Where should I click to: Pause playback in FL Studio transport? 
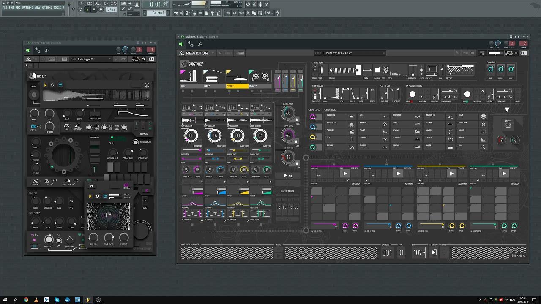tap(87, 9)
